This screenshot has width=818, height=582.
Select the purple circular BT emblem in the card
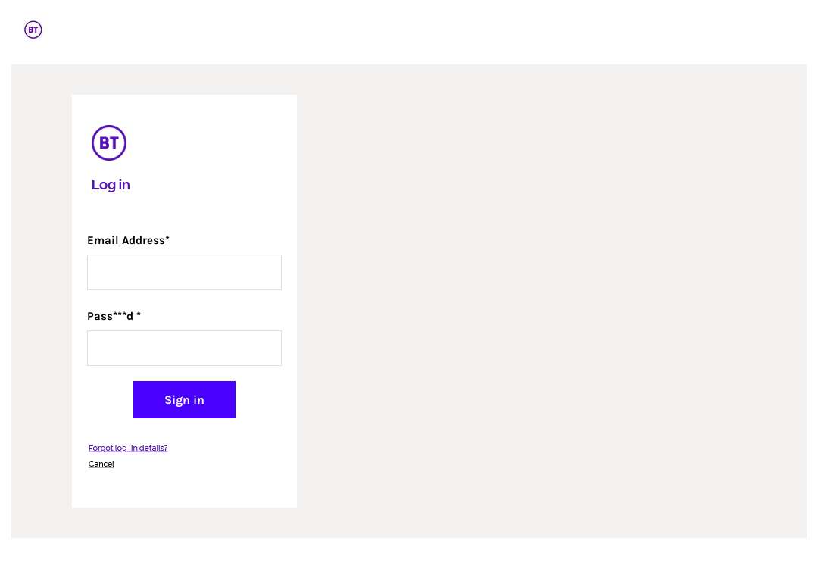point(109,142)
